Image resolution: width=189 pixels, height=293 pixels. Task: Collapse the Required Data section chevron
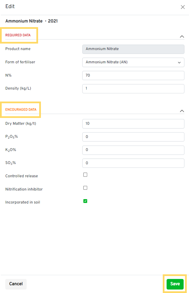point(182,36)
